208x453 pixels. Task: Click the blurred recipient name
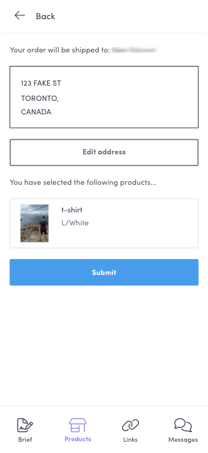click(x=134, y=50)
